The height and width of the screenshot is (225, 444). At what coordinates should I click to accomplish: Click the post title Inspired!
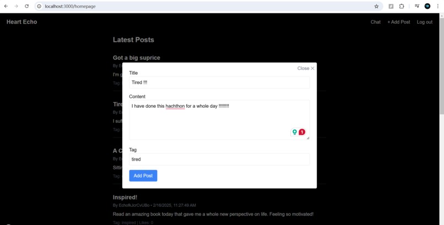pyautogui.click(x=125, y=197)
